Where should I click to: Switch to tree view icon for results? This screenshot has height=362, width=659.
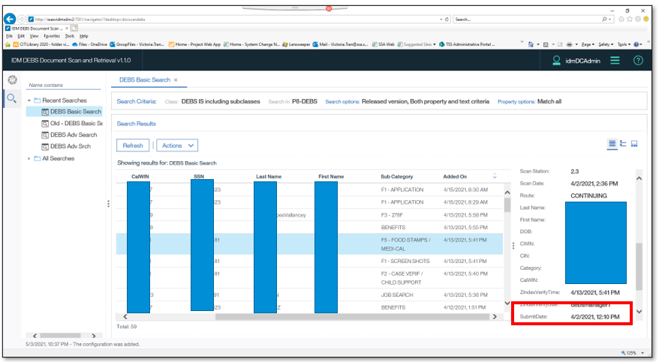tap(623, 144)
